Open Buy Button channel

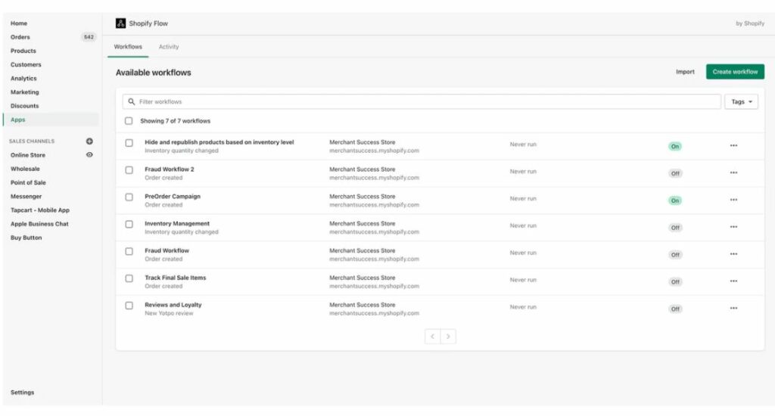26,238
